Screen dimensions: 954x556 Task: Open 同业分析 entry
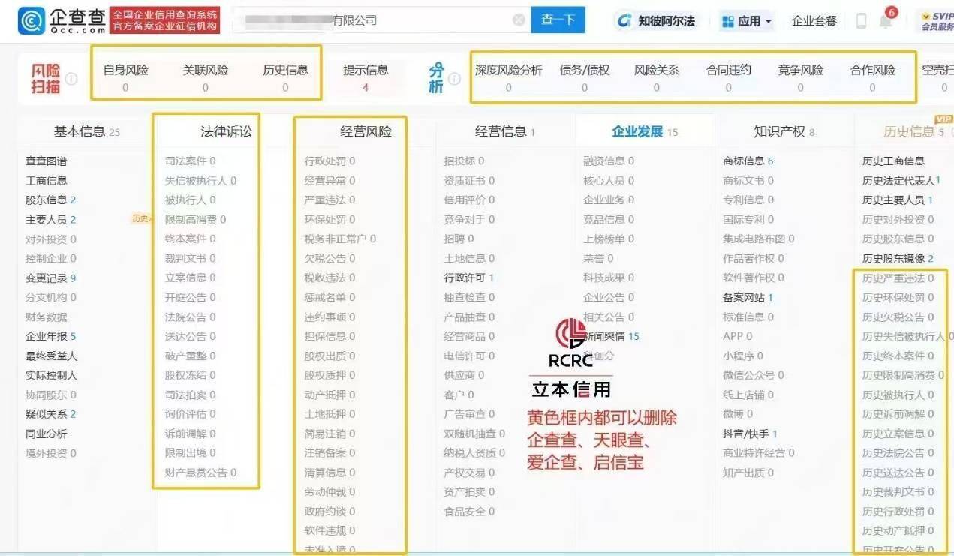coord(46,434)
